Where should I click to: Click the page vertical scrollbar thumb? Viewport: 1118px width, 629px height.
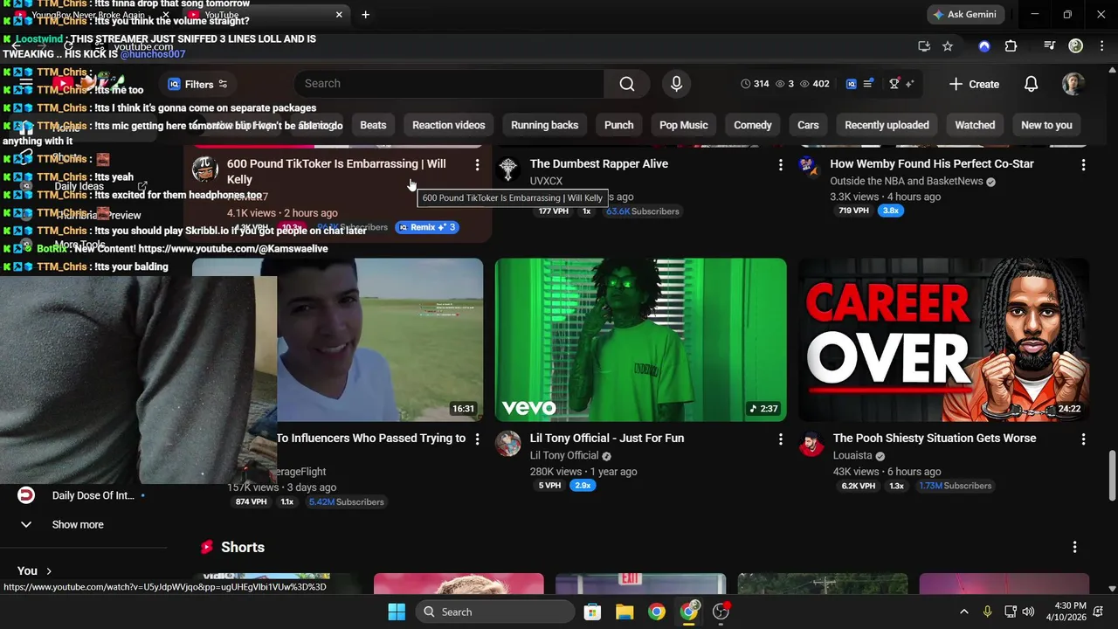(1112, 476)
